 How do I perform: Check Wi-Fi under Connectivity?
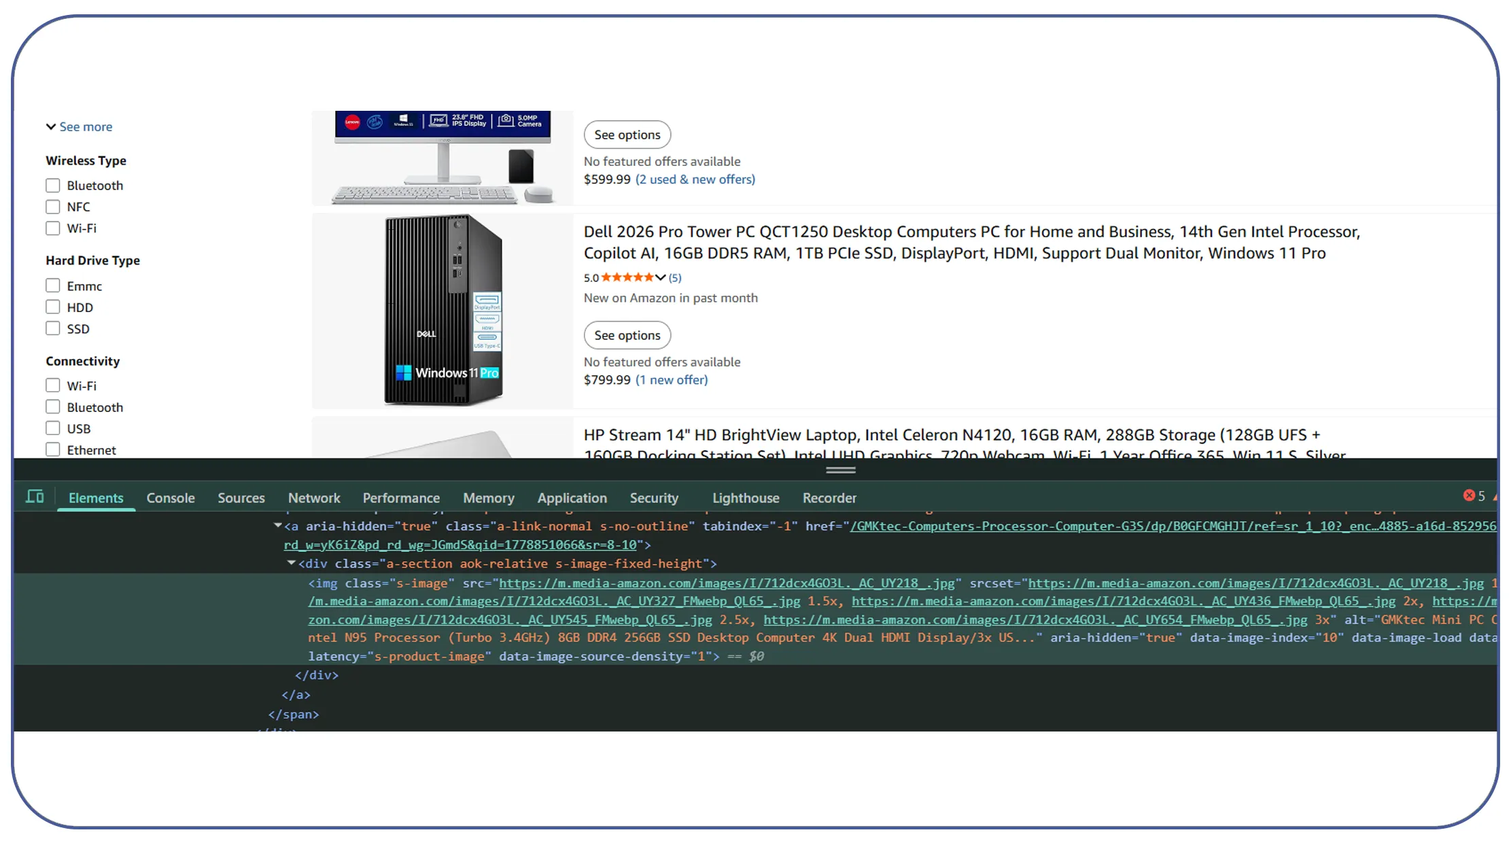(53, 385)
